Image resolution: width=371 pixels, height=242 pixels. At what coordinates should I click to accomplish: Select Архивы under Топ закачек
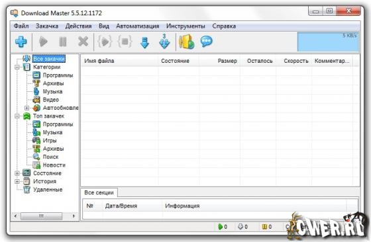click(x=53, y=149)
